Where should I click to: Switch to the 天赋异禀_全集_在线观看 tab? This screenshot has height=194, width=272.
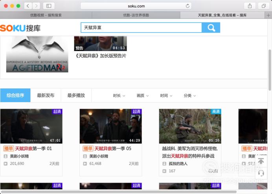click(x=222, y=15)
